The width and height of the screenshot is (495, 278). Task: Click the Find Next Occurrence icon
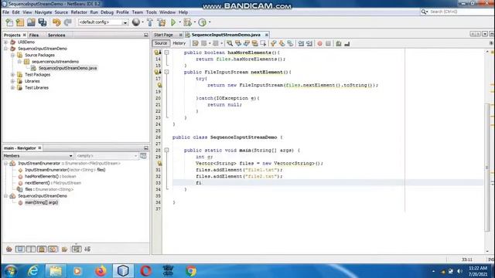(x=246, y=43)
